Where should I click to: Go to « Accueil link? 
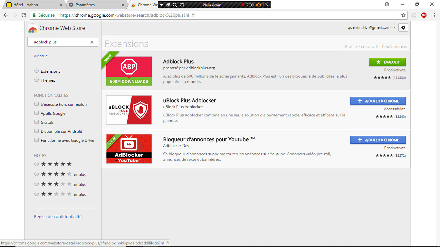point(42,56)
